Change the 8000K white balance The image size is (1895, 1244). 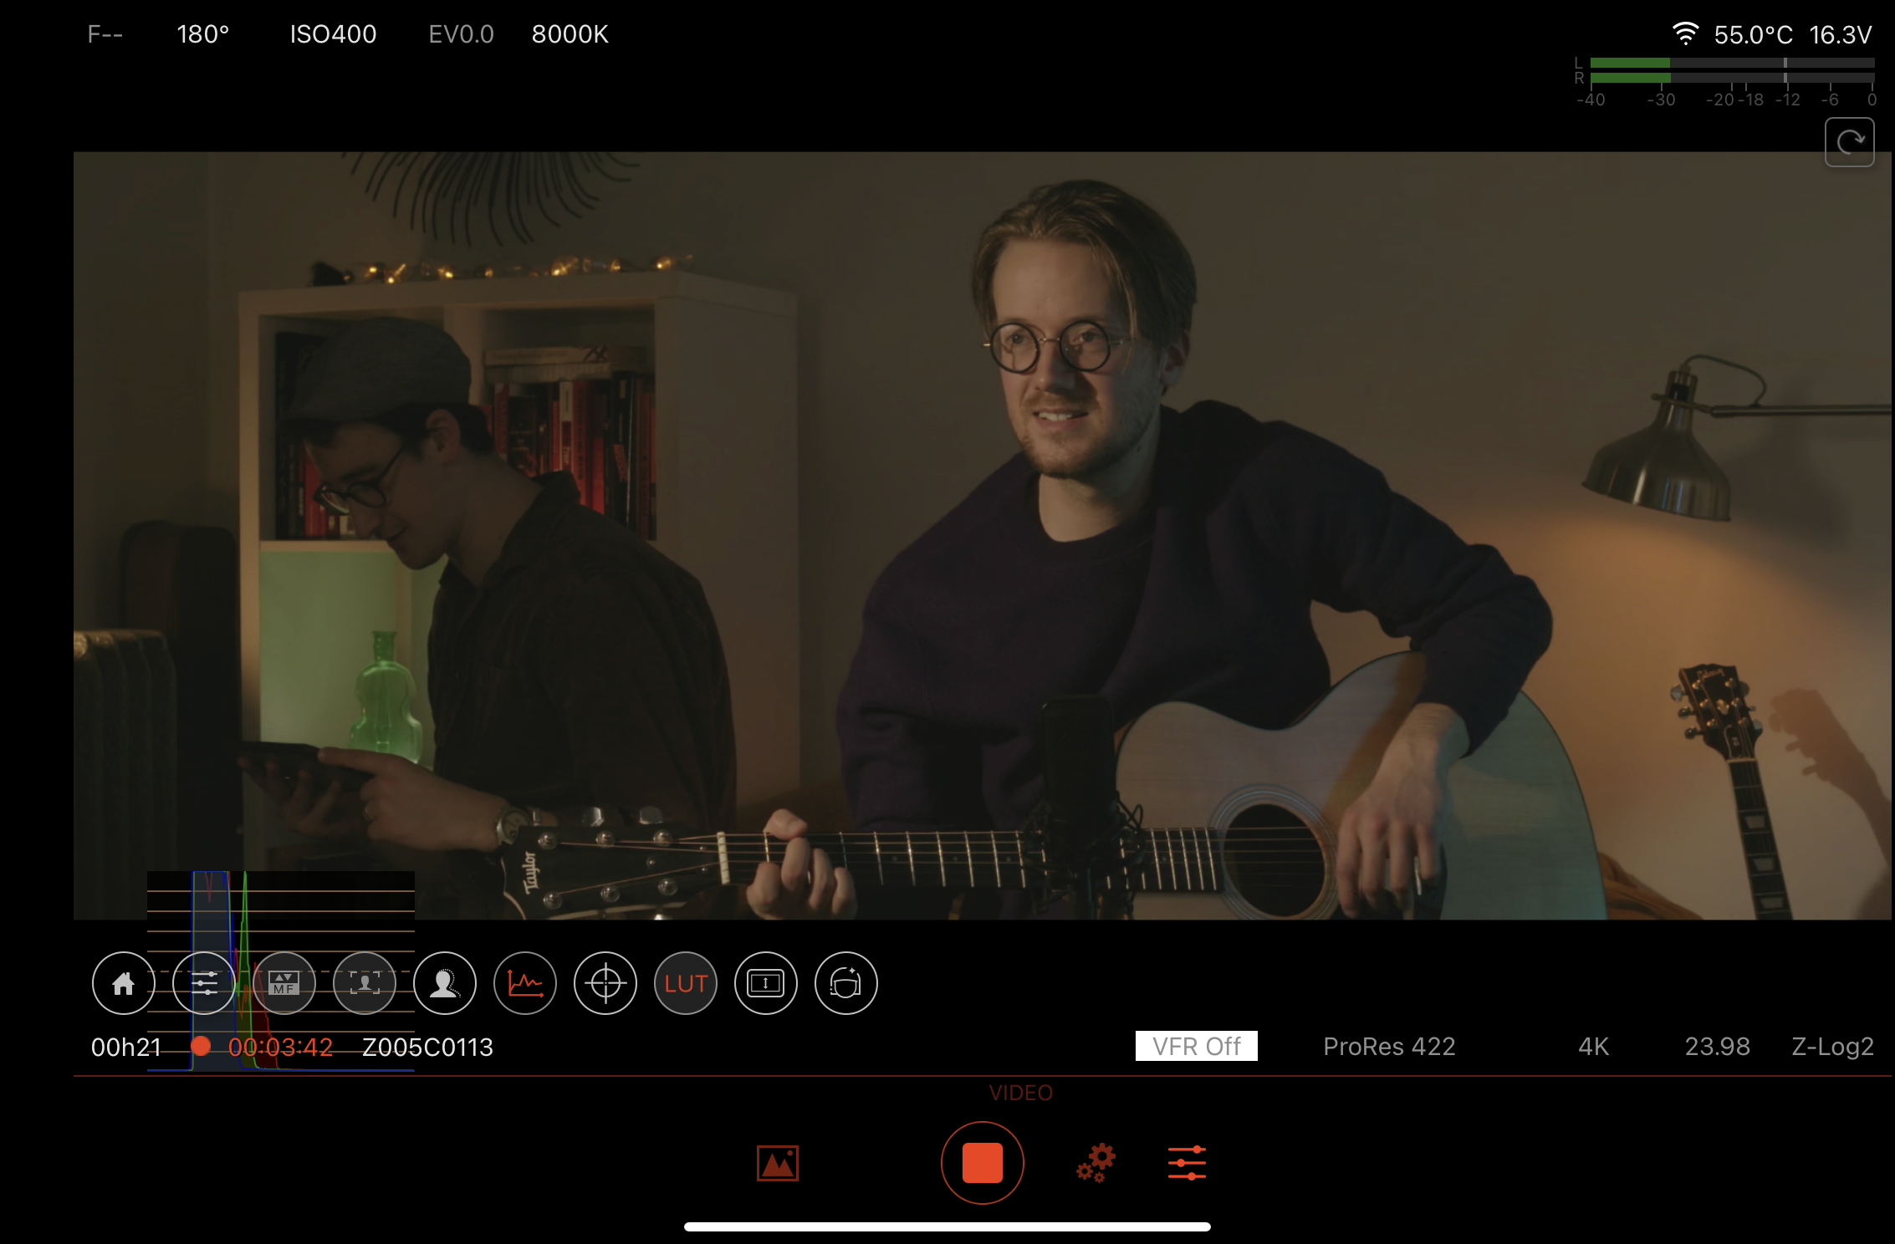[x=570, y=34]
